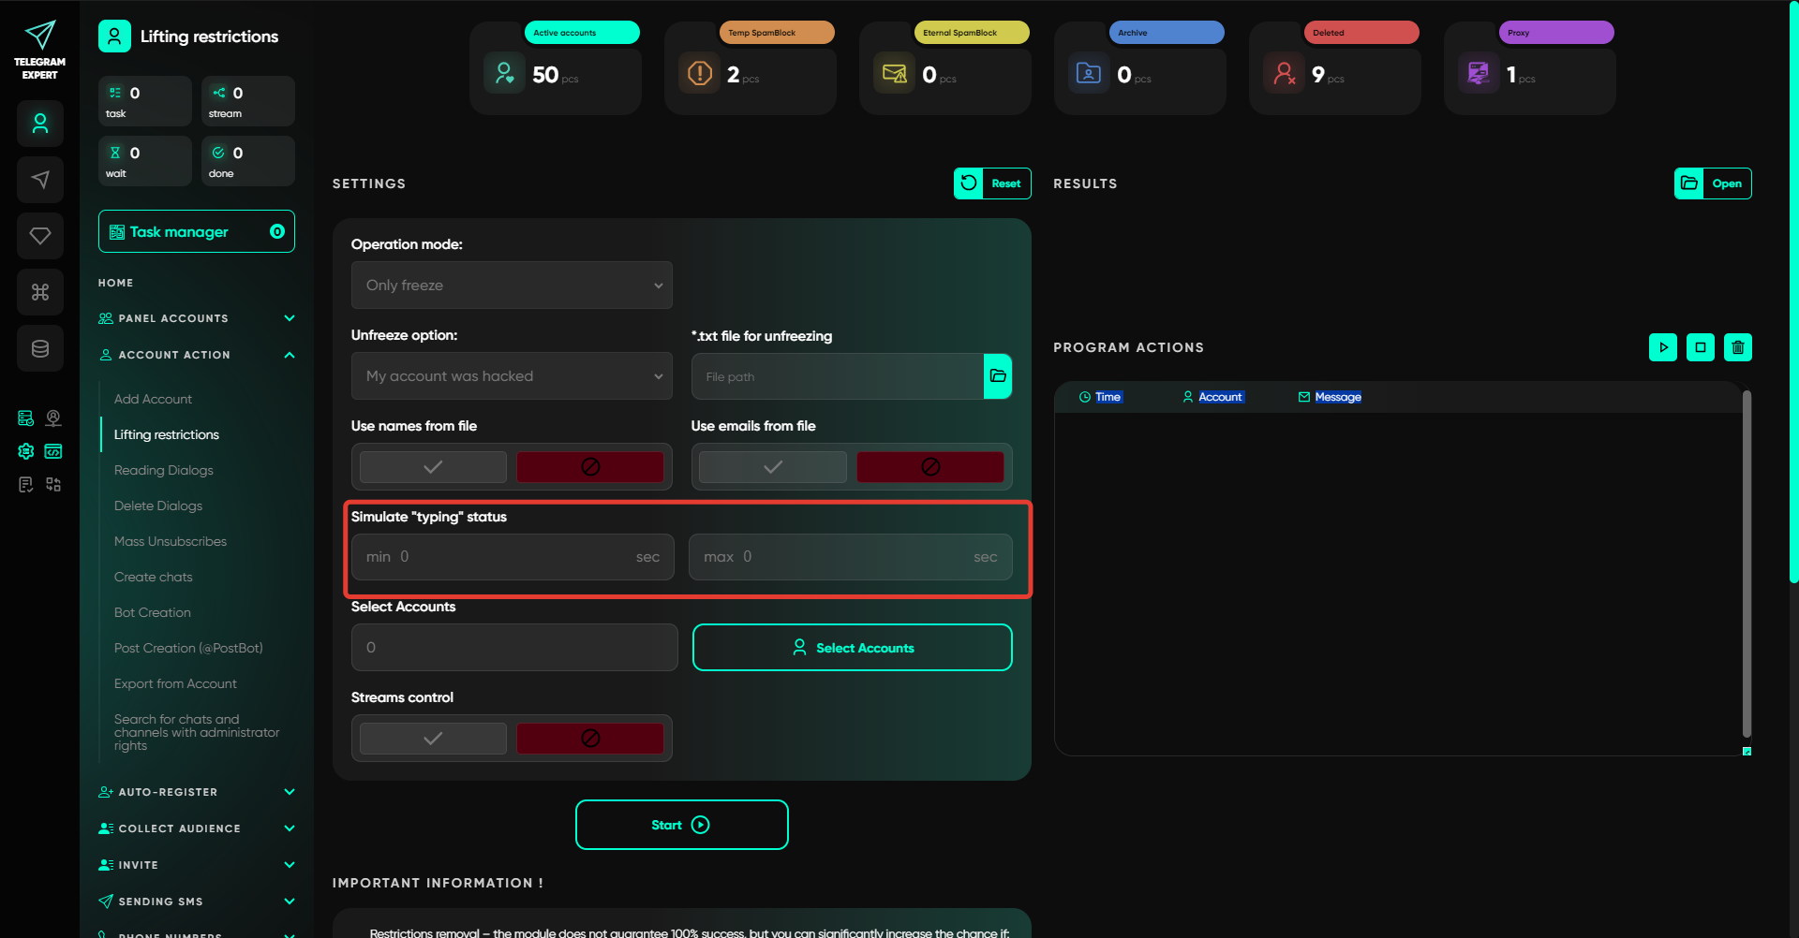The width and height of the screenshot is (1799, 938).
Task: Click the Select Accounts button
Action: (853, 648)
